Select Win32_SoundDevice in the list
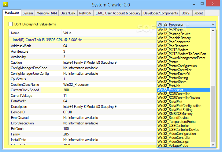222x152 pixels. point(184,117)
